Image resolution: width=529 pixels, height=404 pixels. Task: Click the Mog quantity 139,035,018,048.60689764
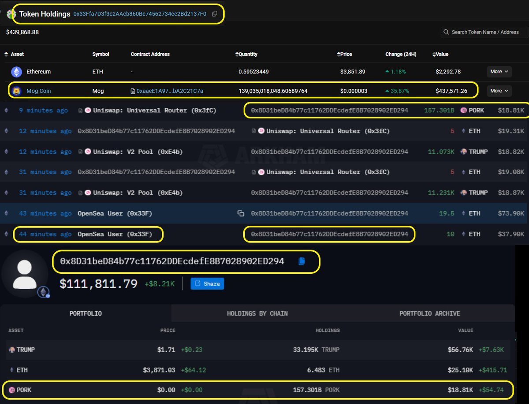(x=273, y=91)
